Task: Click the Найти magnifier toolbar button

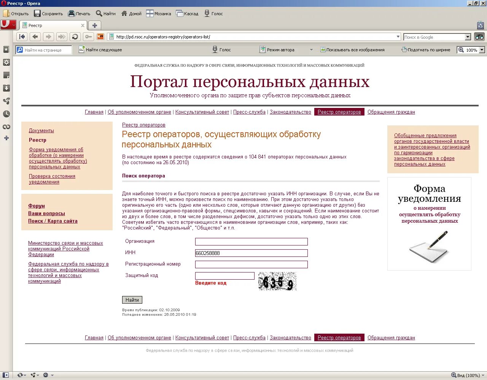Action: (106, 14)
